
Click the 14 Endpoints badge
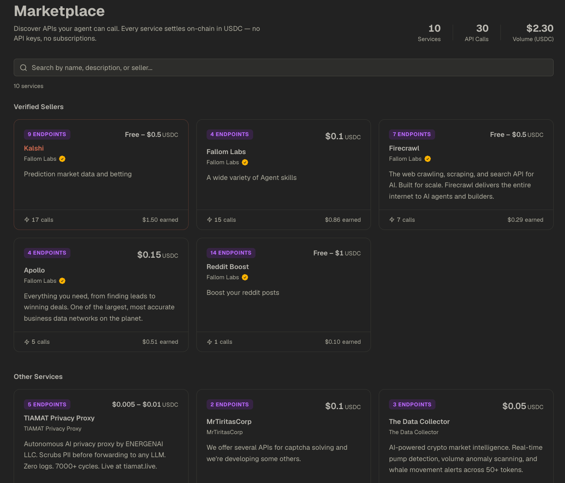pyautogui.click(x=231, y=253)
